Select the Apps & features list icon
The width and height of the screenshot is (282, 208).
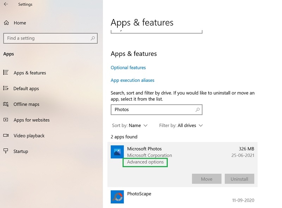pyautogui.click(x=6, y=73)
